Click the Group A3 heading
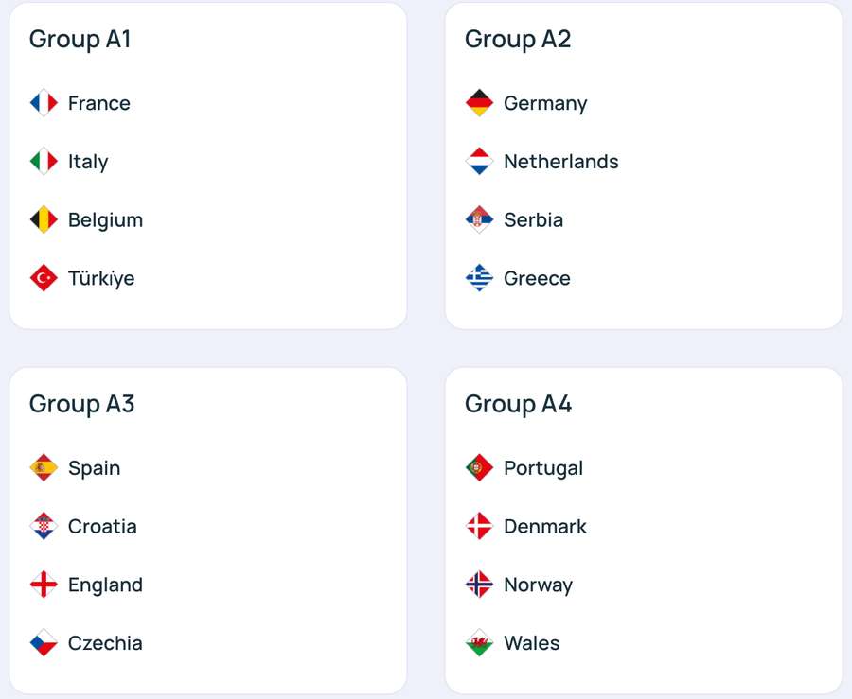Viewport: 852px width, 699px height. (81, 405)
